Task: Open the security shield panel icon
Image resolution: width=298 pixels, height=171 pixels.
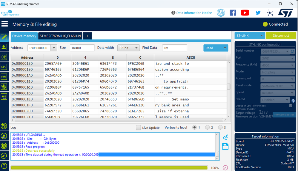Action: pos(4,87)
